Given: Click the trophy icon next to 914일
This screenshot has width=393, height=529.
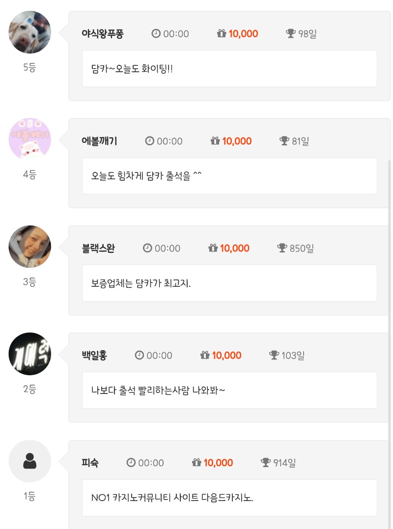Looking at the screenshot, I should coord(266,463).
